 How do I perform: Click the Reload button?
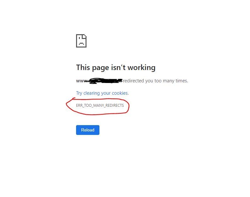pos(88,130)
